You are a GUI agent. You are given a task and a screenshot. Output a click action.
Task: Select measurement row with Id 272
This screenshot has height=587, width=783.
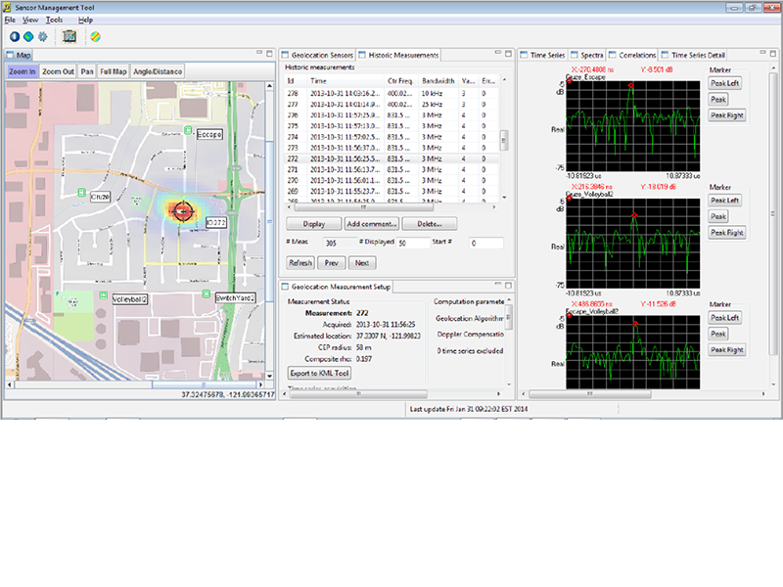pyautogui.click(x=391, y=158)
